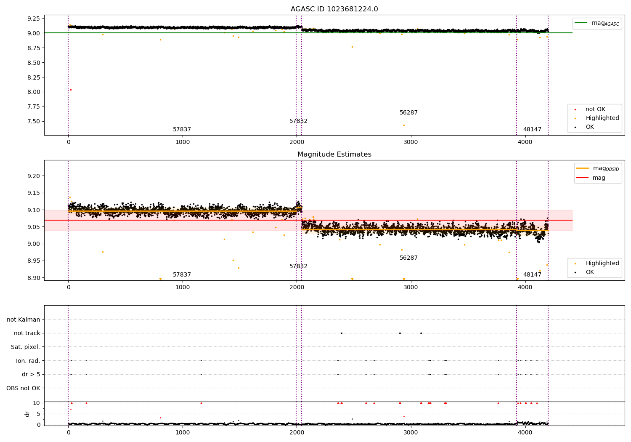Click OBSID label 48147 in the top plot
631x442 pixels.
(x=532, y=130)
